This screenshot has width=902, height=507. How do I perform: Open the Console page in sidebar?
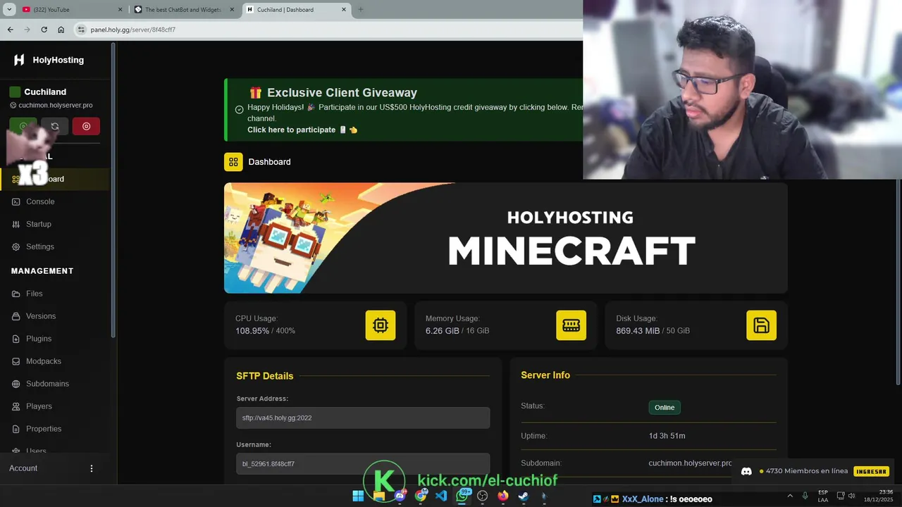pyautogui.click(x=40, y=201)
